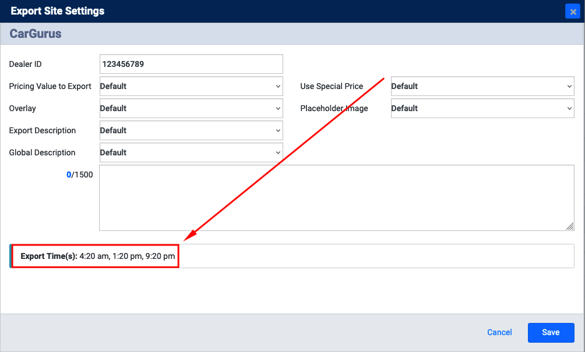Open the Export Description dropdown

point(191,130)
